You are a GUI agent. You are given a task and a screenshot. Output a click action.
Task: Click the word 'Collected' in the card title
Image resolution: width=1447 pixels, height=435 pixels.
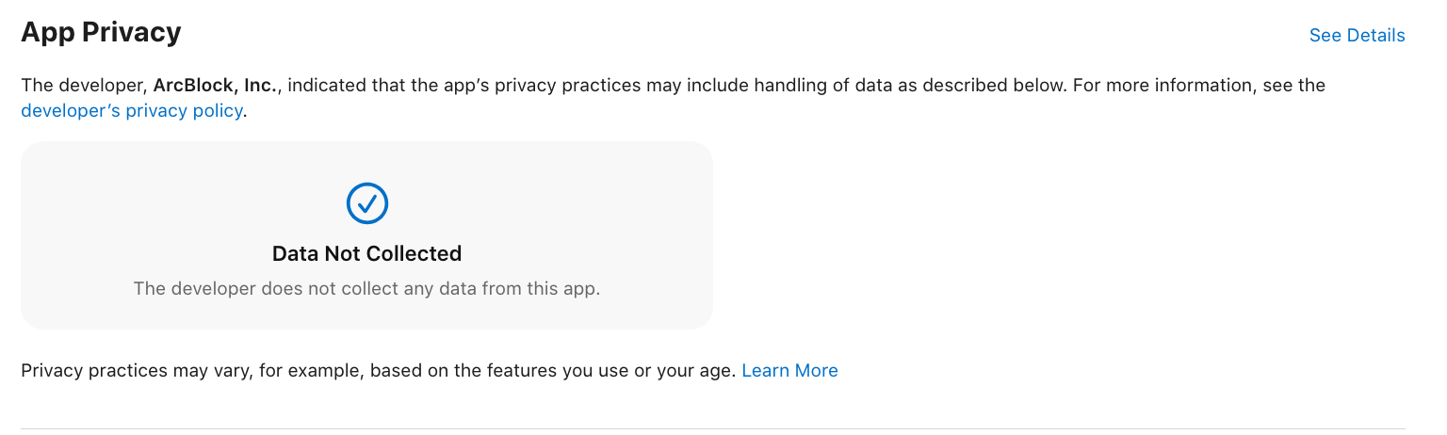pos(415,253)
